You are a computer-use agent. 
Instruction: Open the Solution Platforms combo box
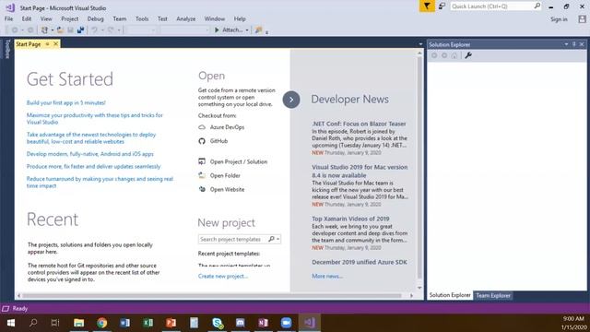pos(184,30)
